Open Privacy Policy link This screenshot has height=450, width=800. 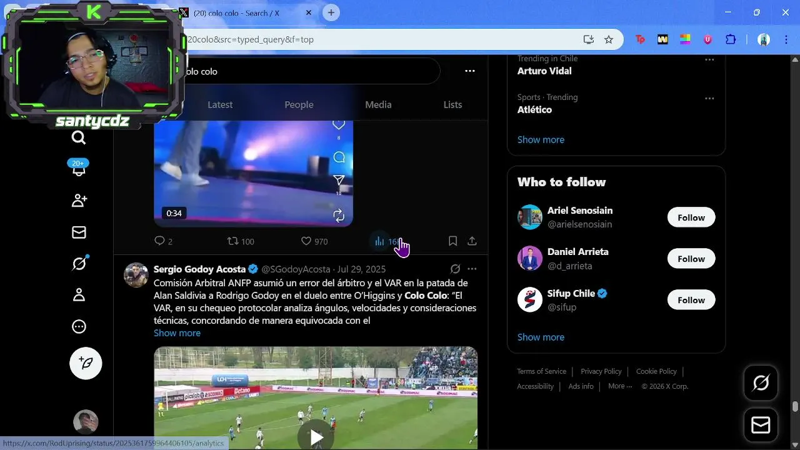pyautogui.click(x=601, y=371)
